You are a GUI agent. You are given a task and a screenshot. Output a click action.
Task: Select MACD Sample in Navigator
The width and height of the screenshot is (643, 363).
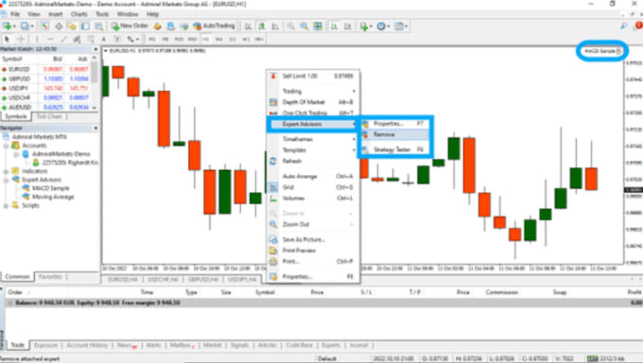pyautogui.click(x=50, y=188)
